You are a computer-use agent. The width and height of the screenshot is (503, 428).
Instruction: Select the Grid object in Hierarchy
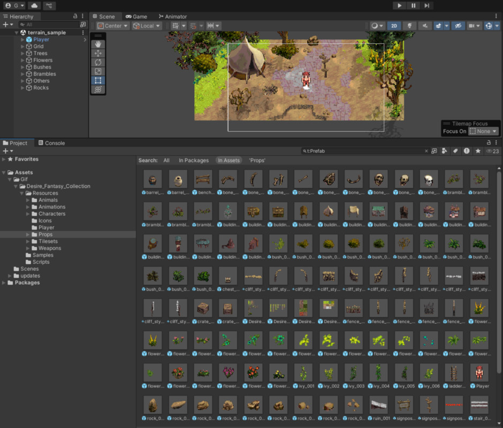[x=38, y=46]
